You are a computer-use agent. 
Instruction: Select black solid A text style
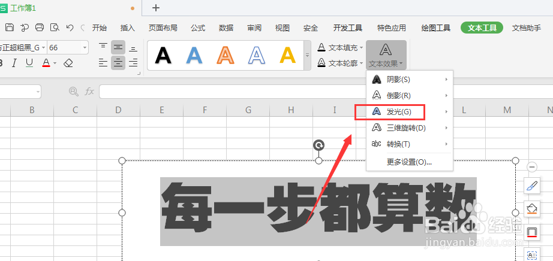(163, 55)
